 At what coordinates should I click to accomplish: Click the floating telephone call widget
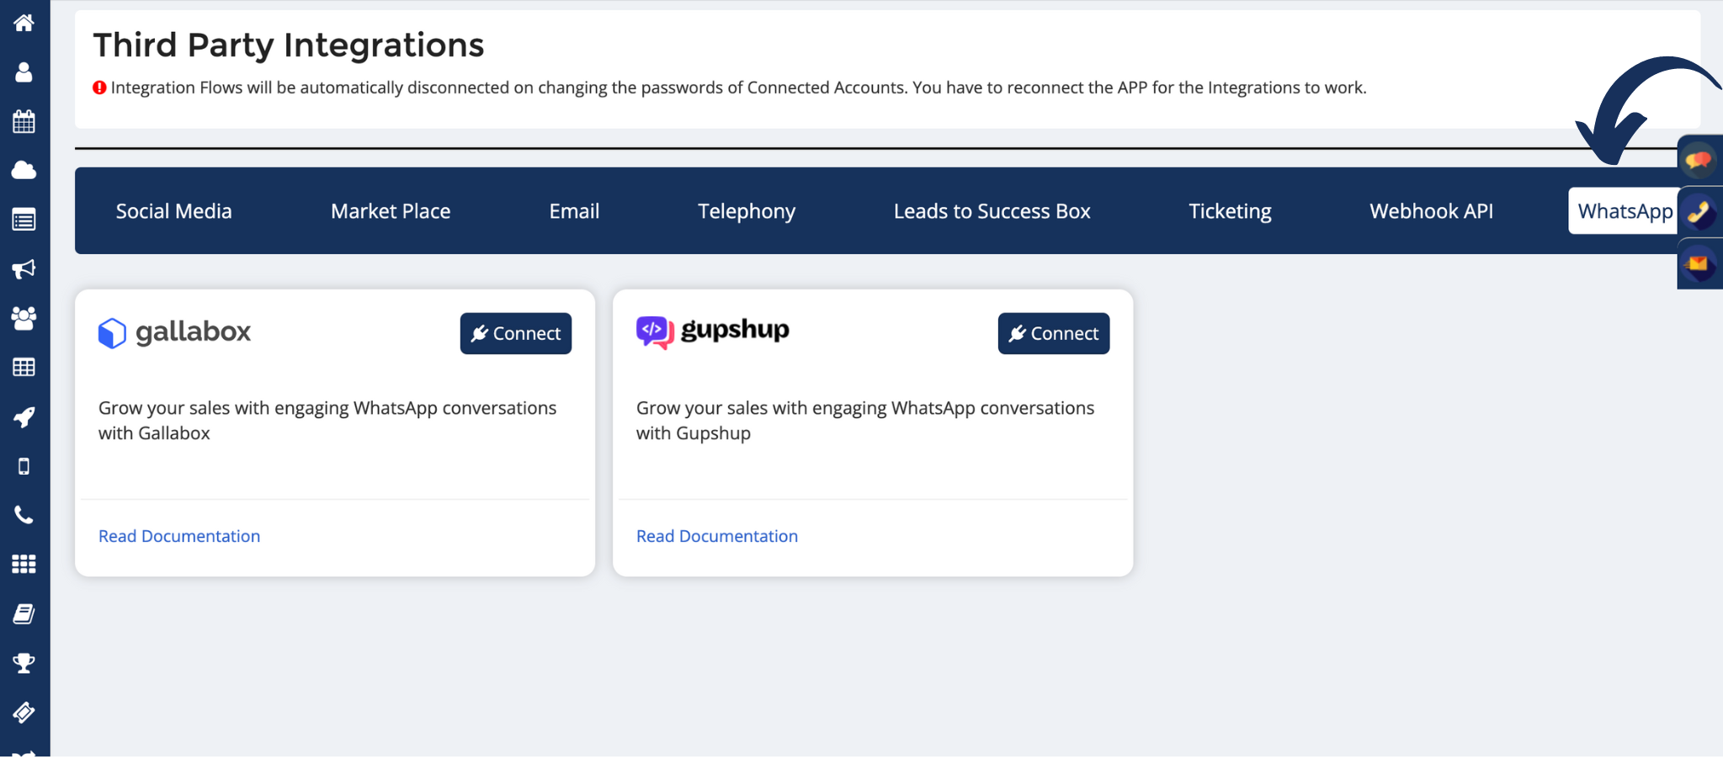1699,212
